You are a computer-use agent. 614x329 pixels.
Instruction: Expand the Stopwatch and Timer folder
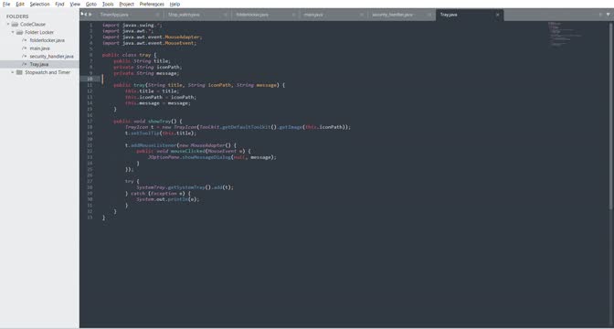tap(13, 72)
